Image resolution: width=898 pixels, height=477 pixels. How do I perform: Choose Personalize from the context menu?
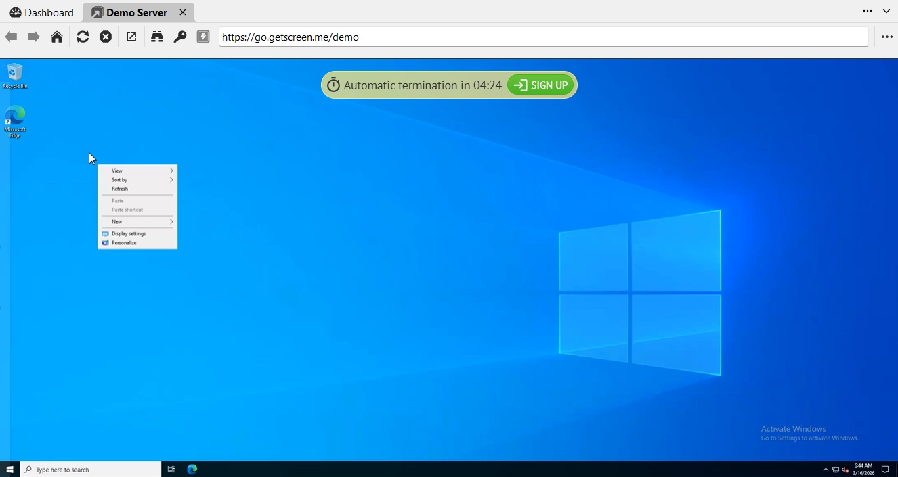click(125, 243)
